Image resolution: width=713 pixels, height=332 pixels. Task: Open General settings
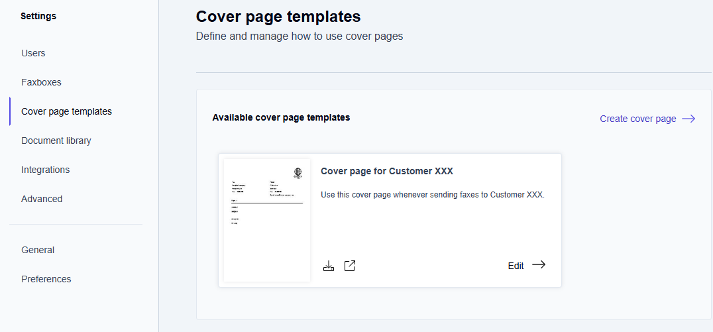click(38, 250)
